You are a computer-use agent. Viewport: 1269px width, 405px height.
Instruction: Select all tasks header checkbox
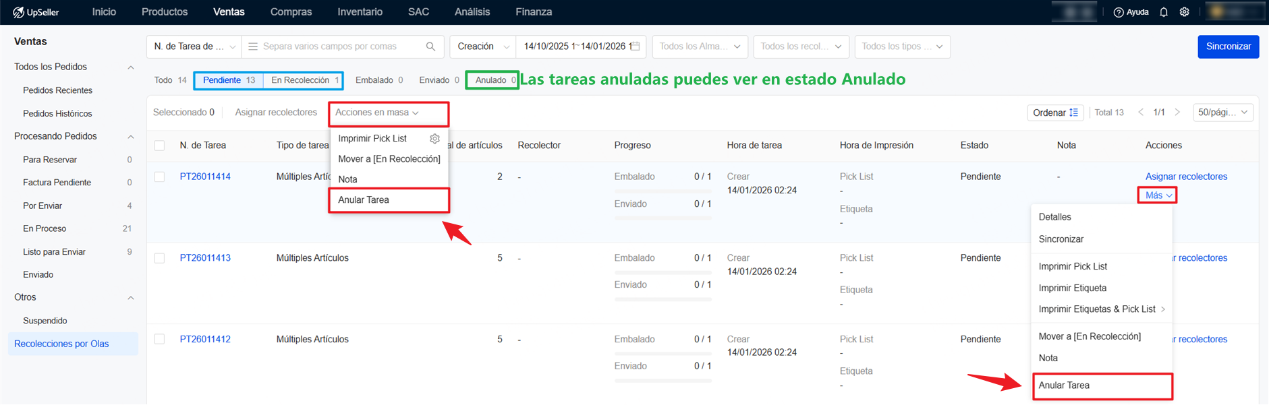159,146
